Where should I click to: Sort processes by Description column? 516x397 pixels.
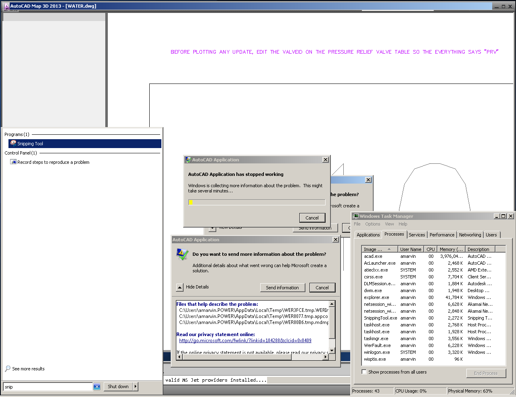pyautogui.click(x=480, y=249)
